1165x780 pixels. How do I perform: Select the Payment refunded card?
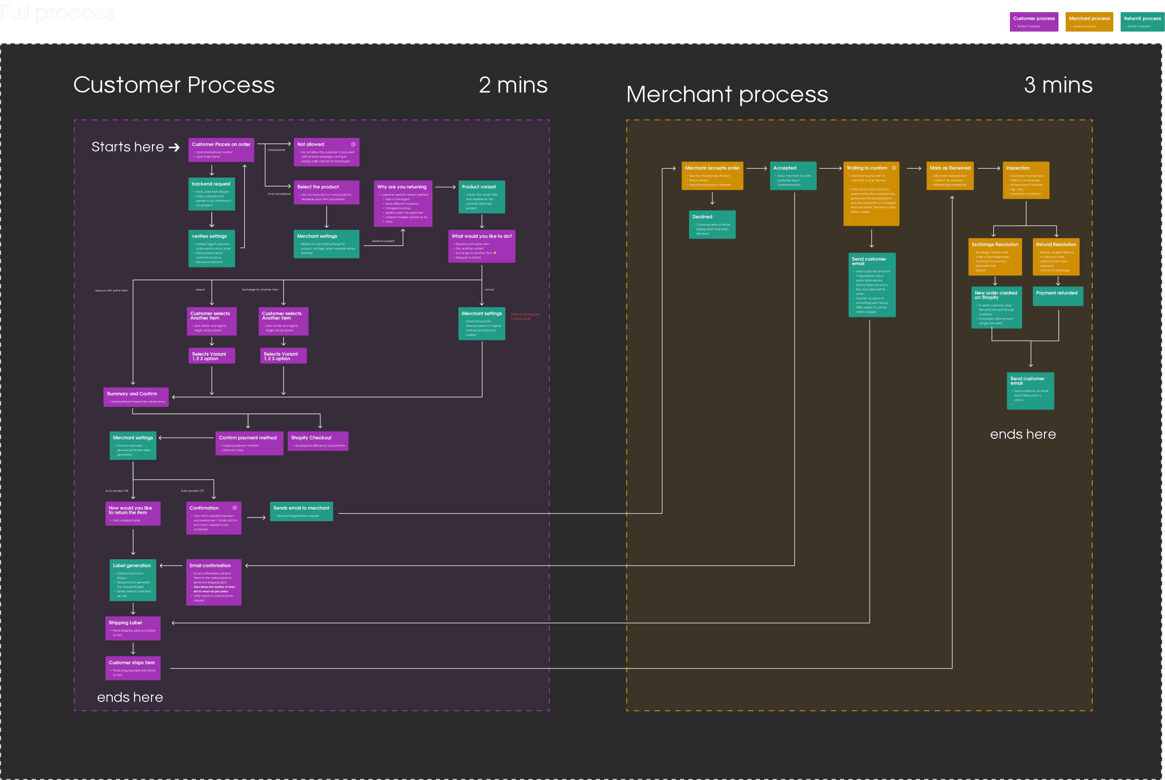[1058, 296]
